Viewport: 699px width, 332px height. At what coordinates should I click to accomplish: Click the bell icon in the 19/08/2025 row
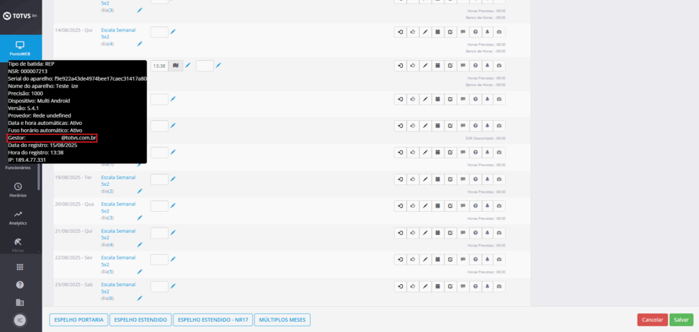[487, 178]
